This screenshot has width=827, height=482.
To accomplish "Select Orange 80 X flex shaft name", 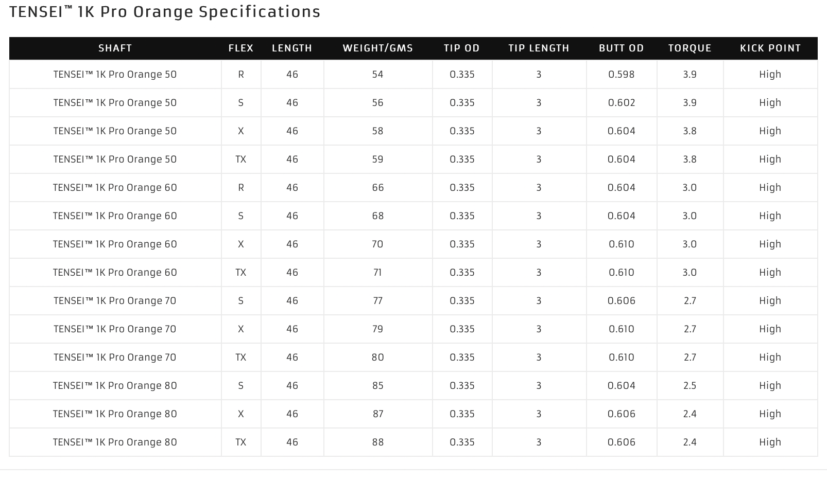I will pyautogui.click(x=115, y=414).
